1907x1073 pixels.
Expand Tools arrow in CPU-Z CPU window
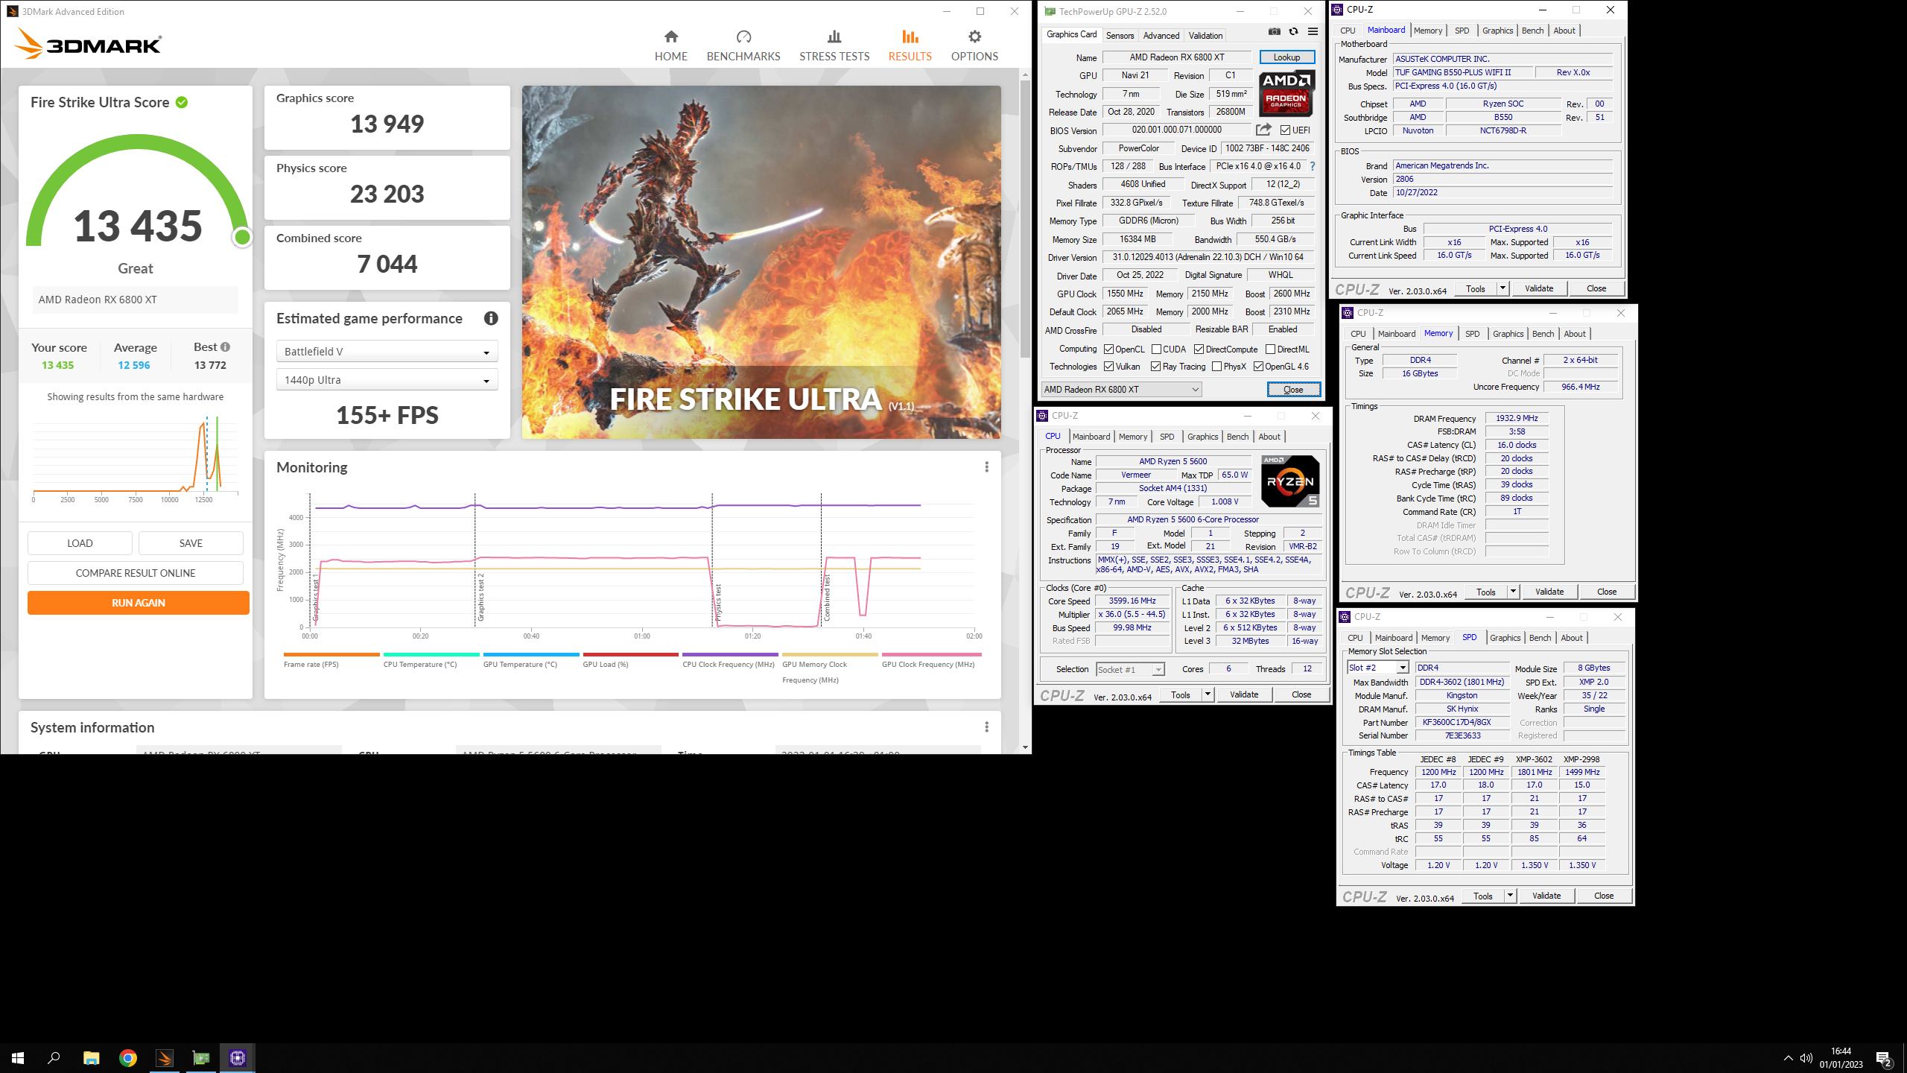[x=1208, y=694]
